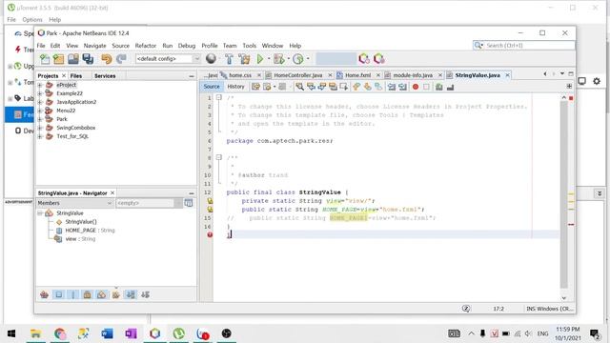
Task: Toggle Show Inner Classes in Navigator
Action: coord(102,294)
